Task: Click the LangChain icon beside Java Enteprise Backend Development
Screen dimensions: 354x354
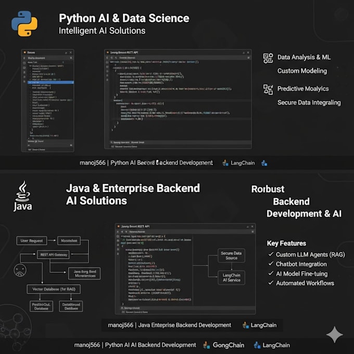Action: click(246, 325)
